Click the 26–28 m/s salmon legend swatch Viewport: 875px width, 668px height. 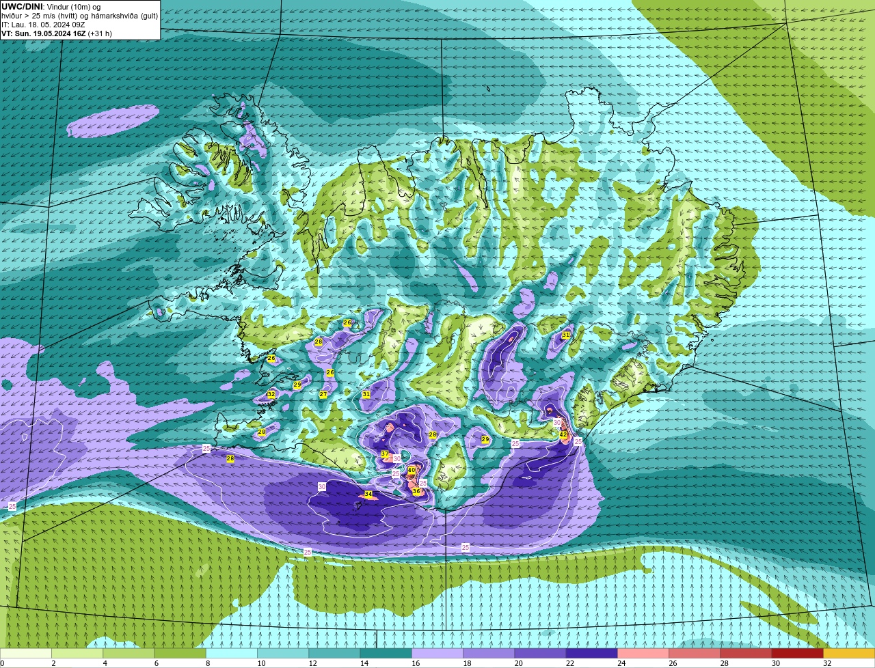coord(695,654)
